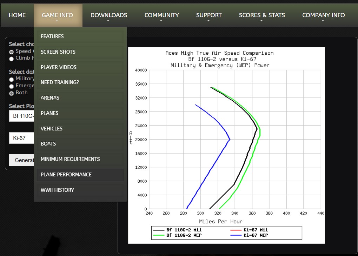Click the 'Ki-67 WEP' legend label
The image size is (358, 256).
(x=256, y=235)
